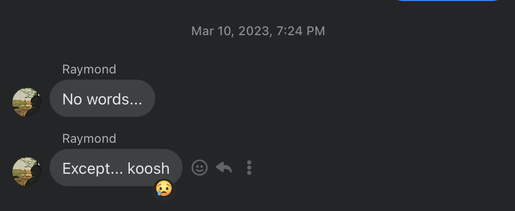This screenshot has height=211, width=515.
Task: Select the "No words..." message bubble
Action: pos(102,99)
